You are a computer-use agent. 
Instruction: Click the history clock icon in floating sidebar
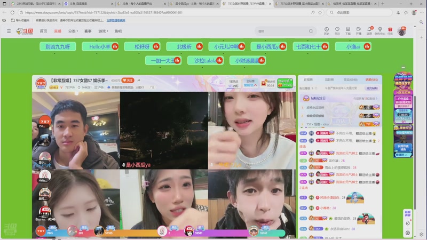tap(408, 223)
